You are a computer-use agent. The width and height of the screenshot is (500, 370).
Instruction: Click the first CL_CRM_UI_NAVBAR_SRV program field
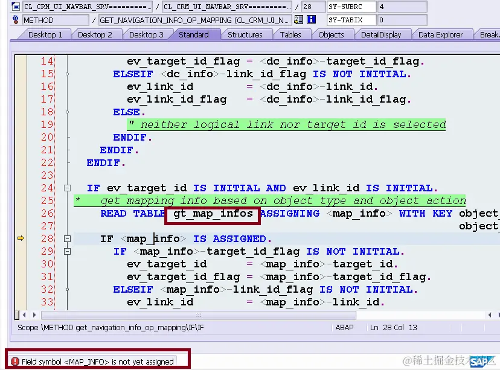coord(87,7)
